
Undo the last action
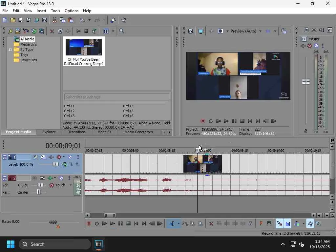(x=82, y=20)
